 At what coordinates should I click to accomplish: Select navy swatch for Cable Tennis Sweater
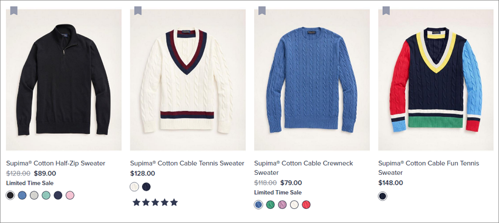[146, 187]
